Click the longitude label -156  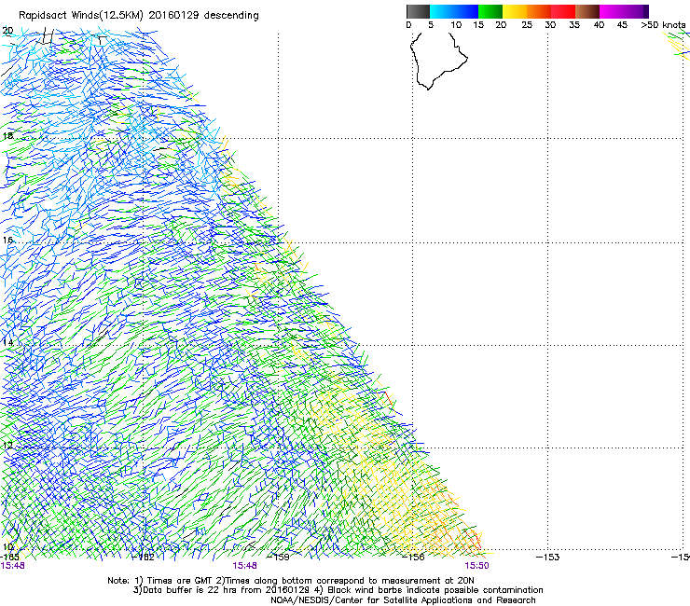point(413,558)
